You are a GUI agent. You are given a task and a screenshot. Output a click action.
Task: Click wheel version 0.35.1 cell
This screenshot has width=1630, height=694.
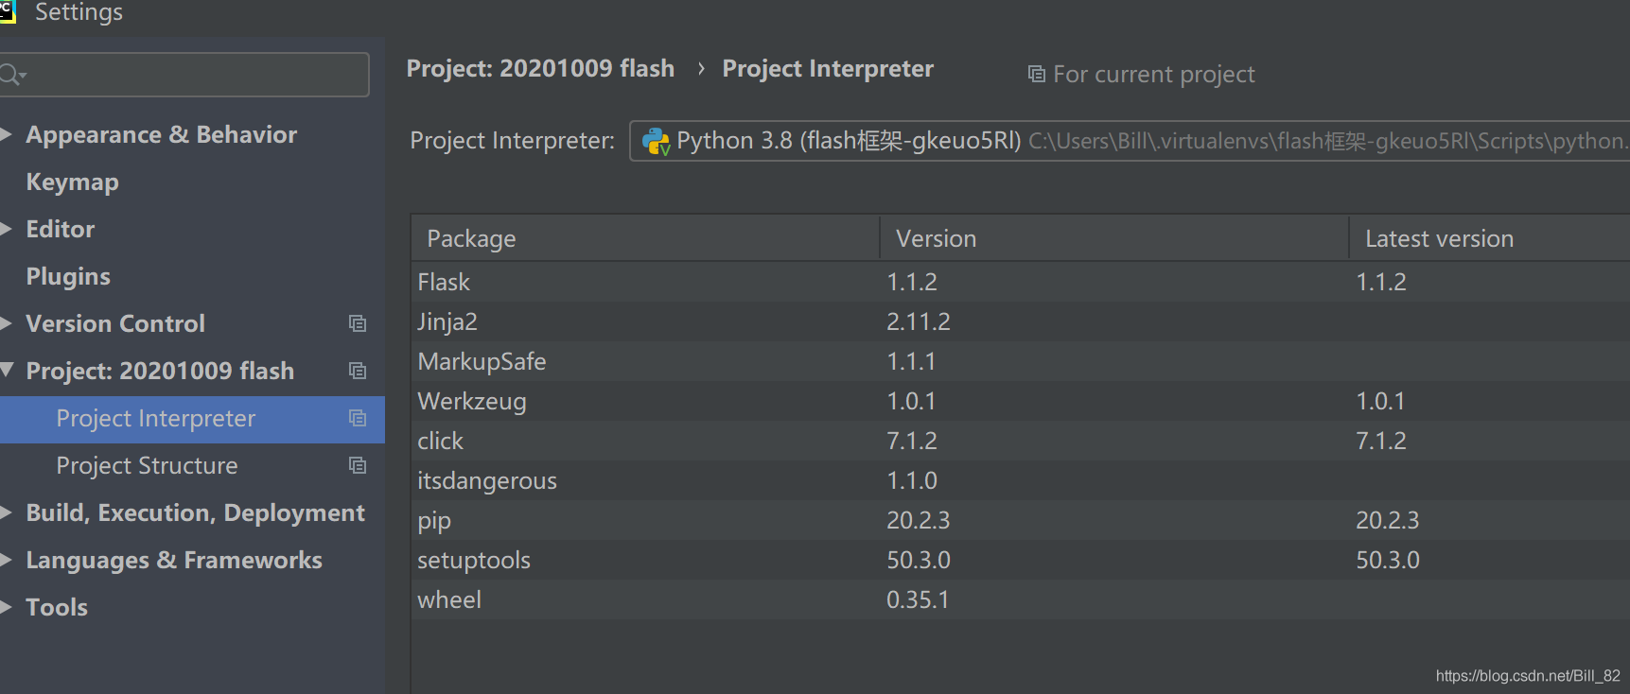(x=918, y=599)
